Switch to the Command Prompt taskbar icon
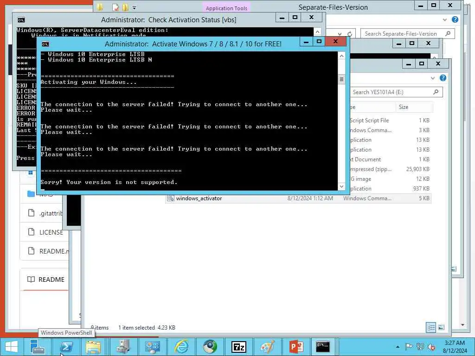The image size is (475, 356). [323, 347]
